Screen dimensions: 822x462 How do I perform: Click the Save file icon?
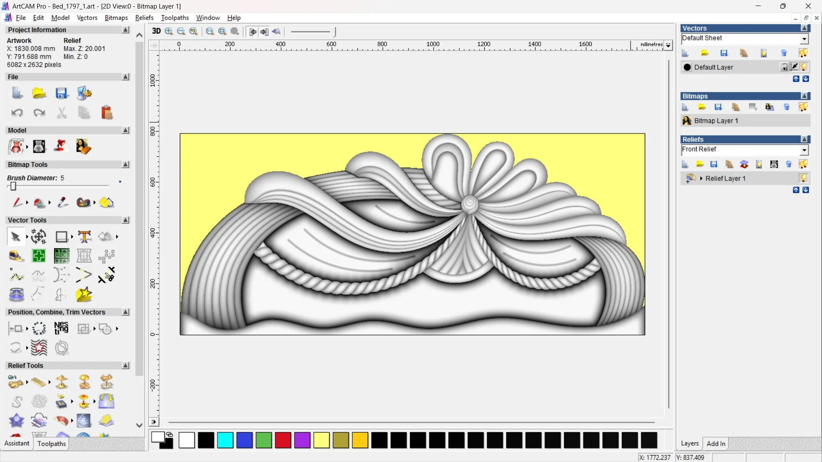point(61,93)
